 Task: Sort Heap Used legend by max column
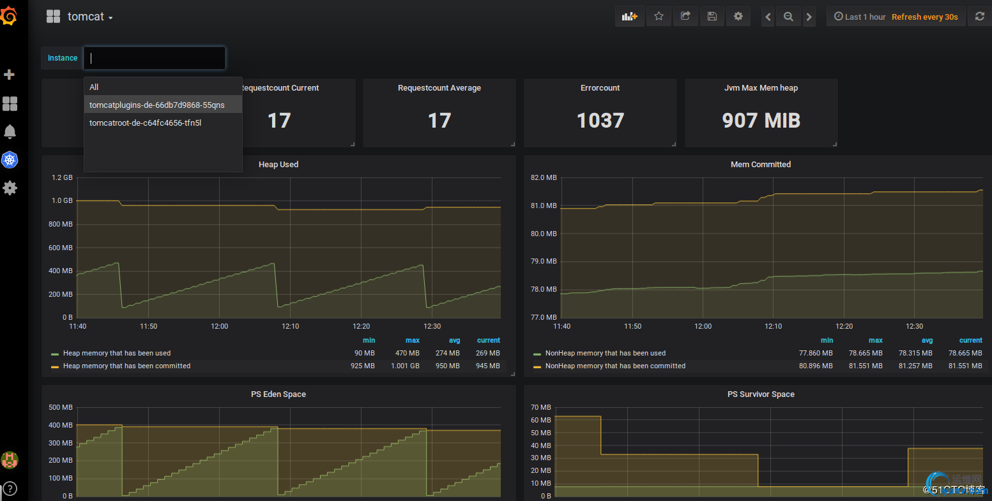(413, 341)
